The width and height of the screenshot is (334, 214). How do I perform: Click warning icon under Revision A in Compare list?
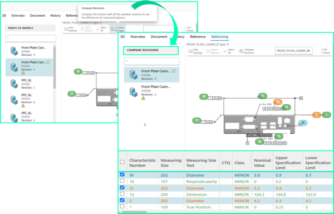(143, 98)
